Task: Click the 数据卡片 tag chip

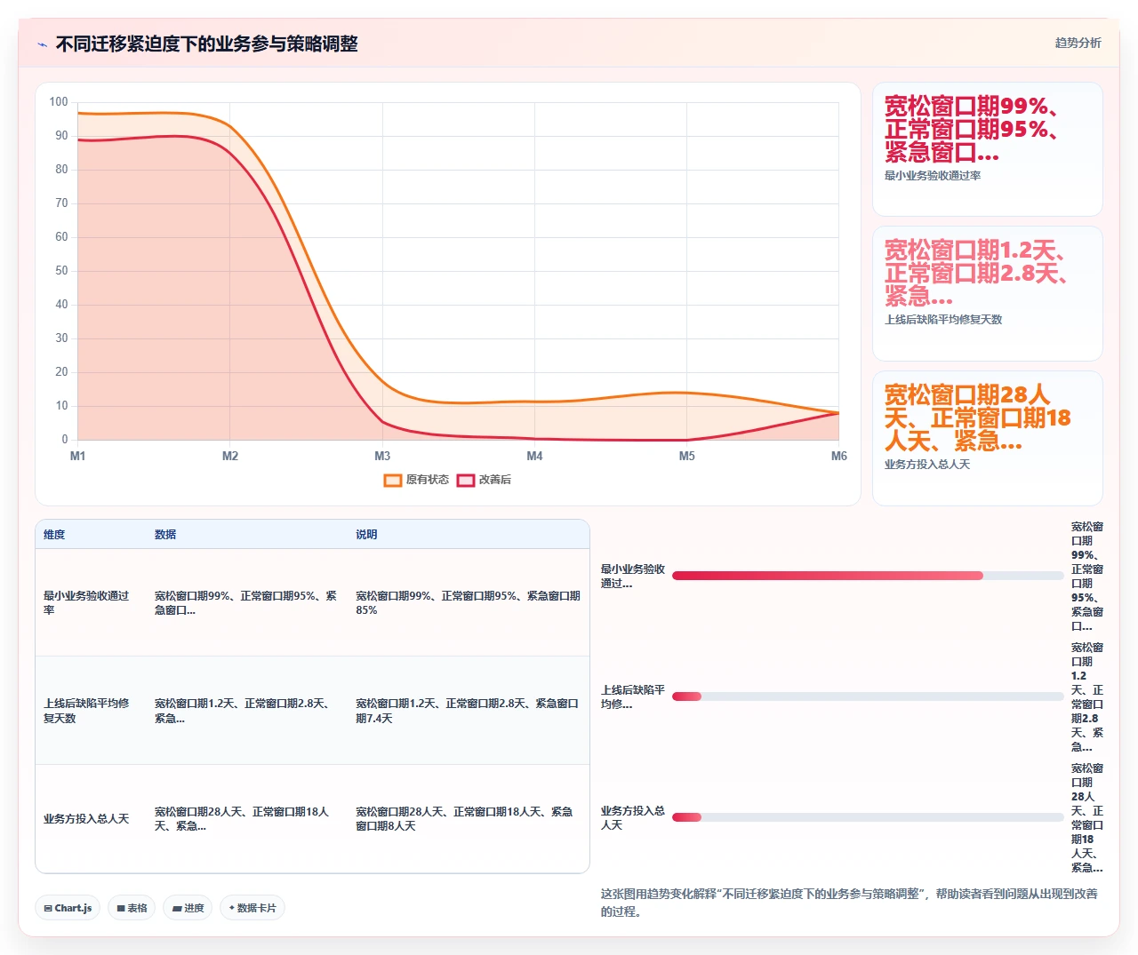Action: (x=252, y=908)
